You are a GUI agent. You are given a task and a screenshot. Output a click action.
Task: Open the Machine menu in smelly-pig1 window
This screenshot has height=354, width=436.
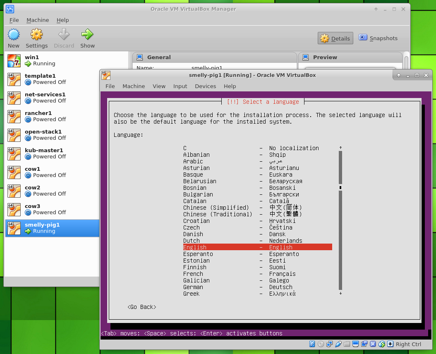134,86
